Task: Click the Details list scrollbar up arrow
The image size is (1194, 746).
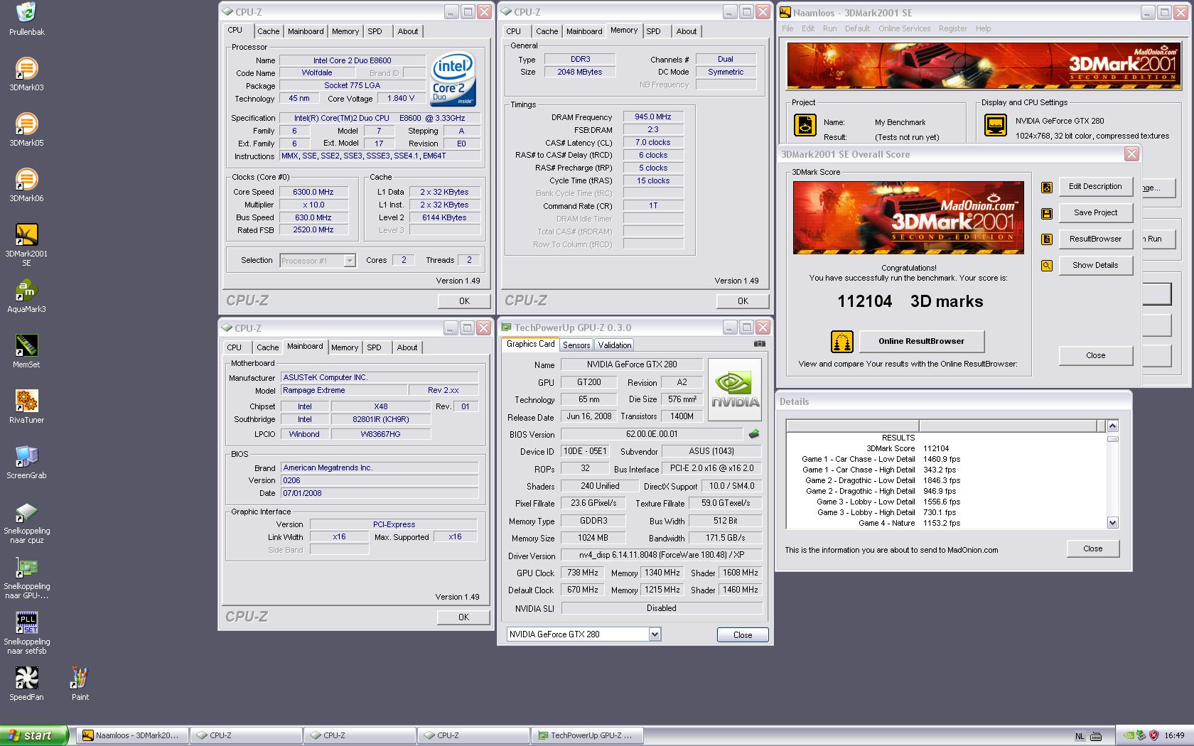Action: (1112, 426)
